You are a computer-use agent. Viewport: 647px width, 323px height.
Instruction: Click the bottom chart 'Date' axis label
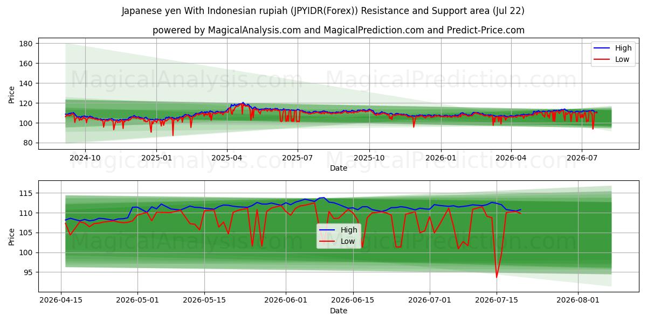[x=338, y=311]
